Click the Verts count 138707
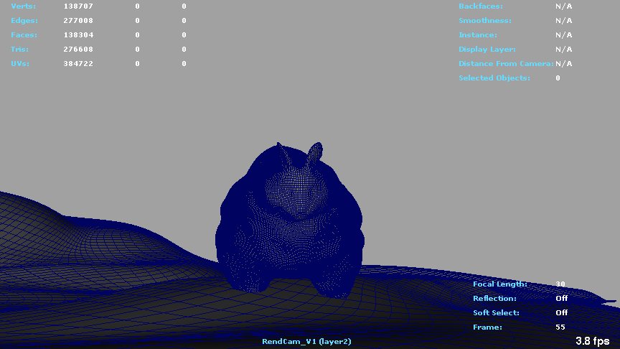 [x=78, y=6]
